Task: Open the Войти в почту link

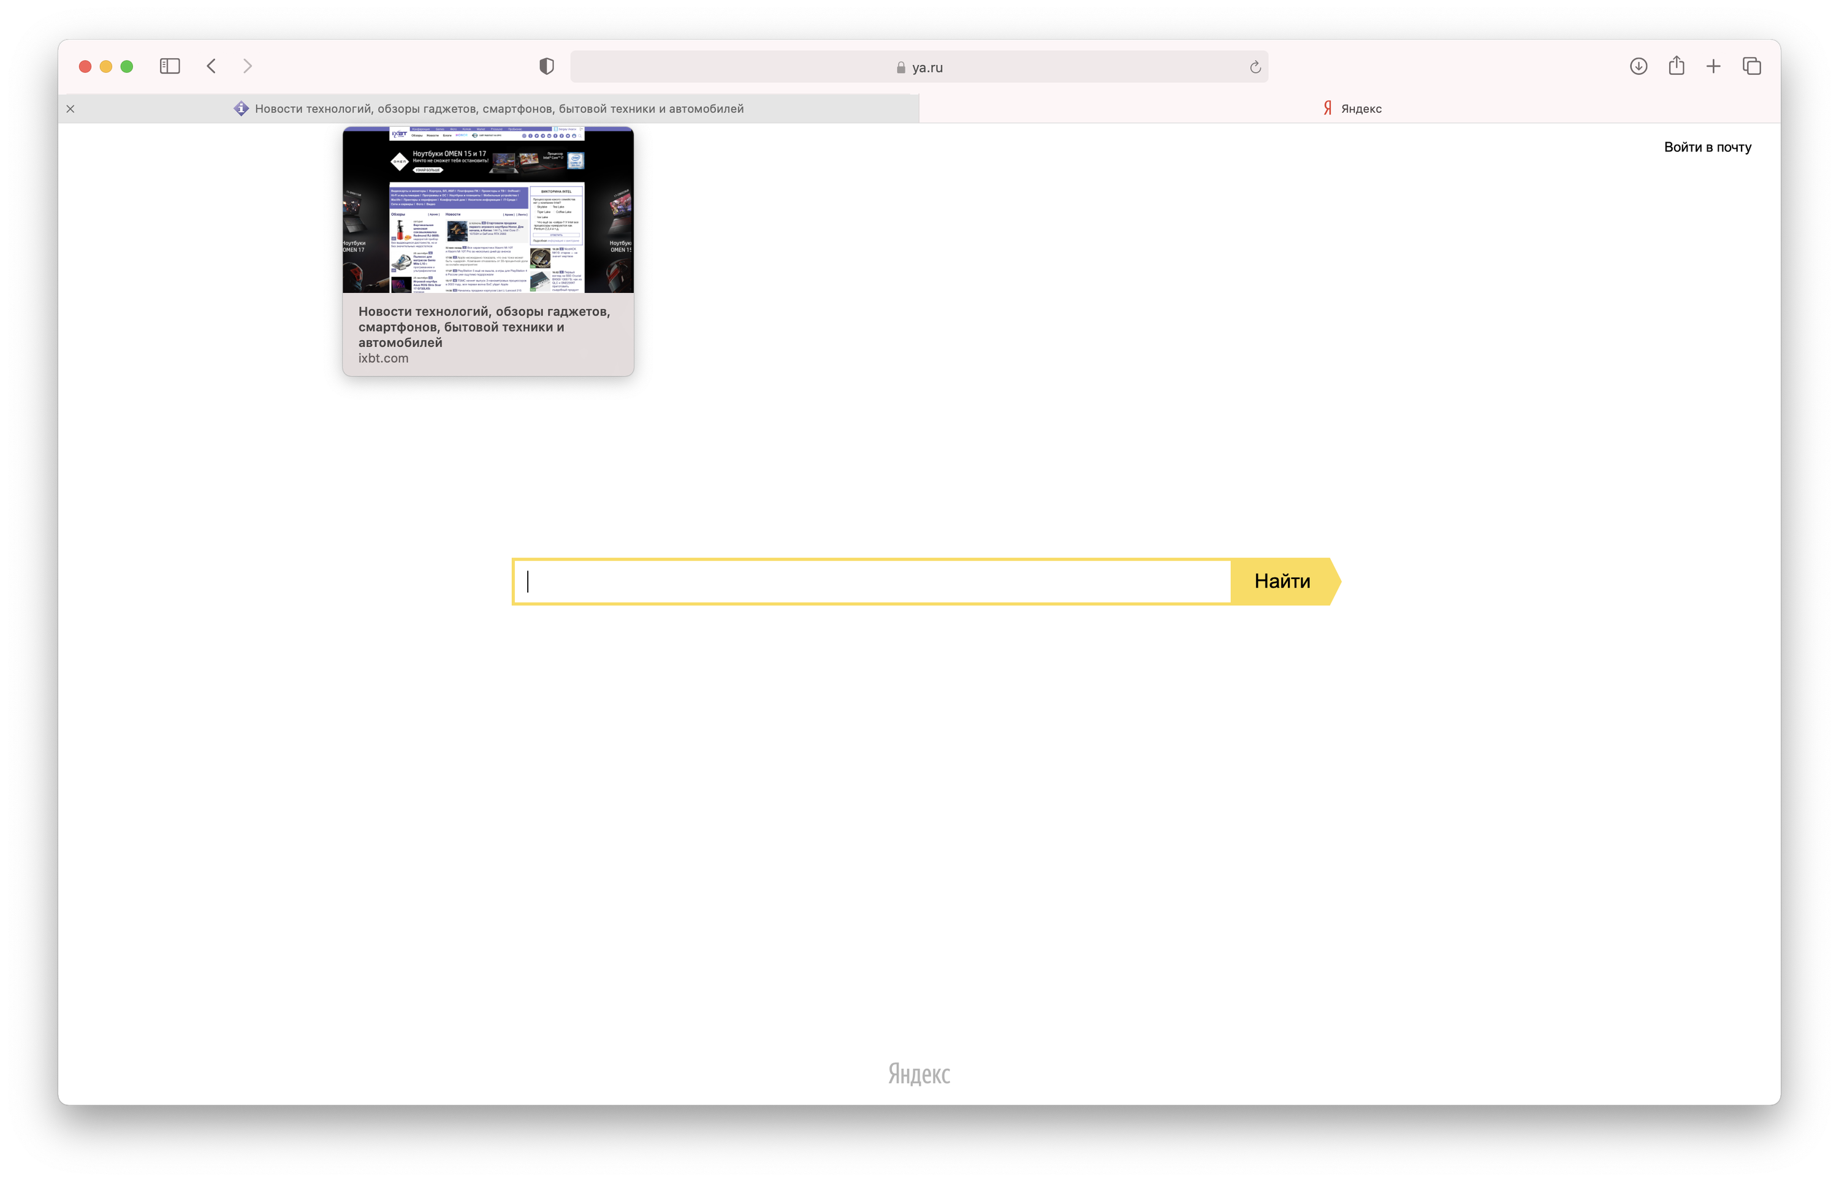Action: [x=1707, y=146]
